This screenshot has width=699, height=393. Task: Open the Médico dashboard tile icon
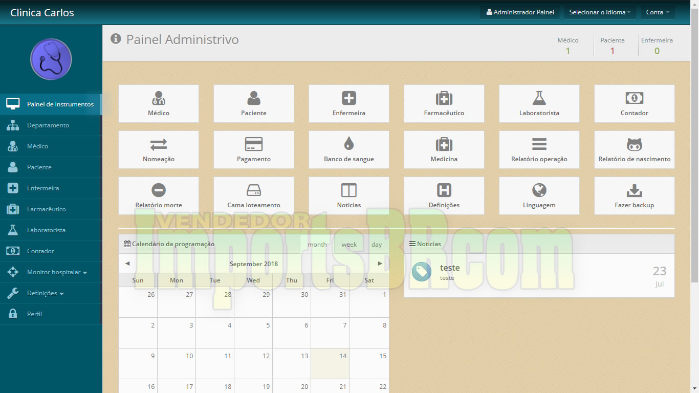(x=159, y=98)
